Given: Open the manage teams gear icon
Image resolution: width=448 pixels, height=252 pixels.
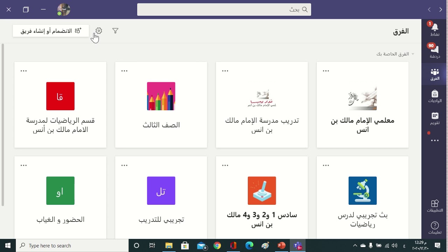Looking at the screenshot, I should pyautogui.click(x=99, y=31).
